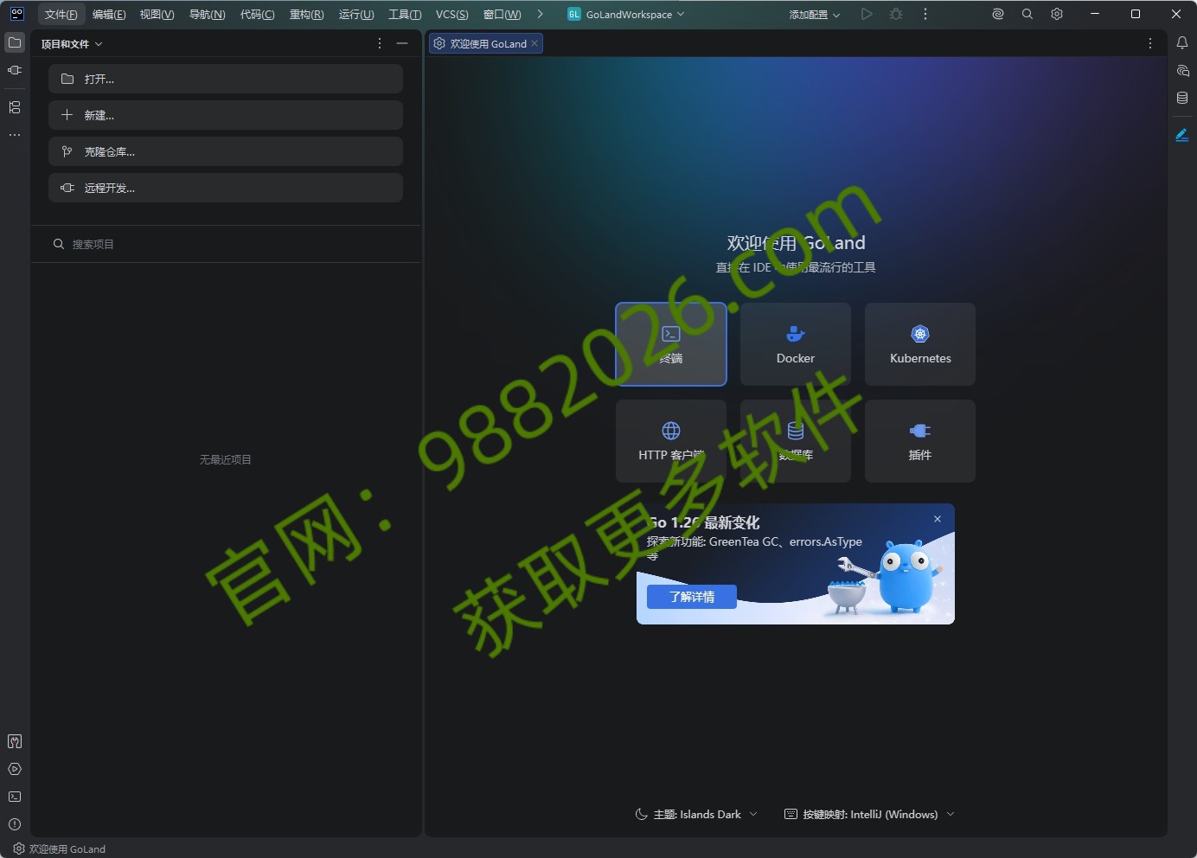The image size is (1197, 858).
Task: Open the 窗口(W) menu
Action: pyautogui.click(x=502, y=14)
